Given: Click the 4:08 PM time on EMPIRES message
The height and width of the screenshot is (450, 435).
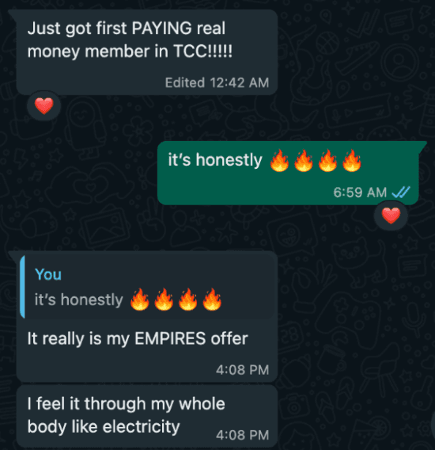Looking at the screenshot, I should 243,370.
